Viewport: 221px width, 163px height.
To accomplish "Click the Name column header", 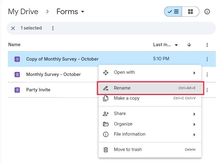I will pyautogui.click(x=14, y=45).
